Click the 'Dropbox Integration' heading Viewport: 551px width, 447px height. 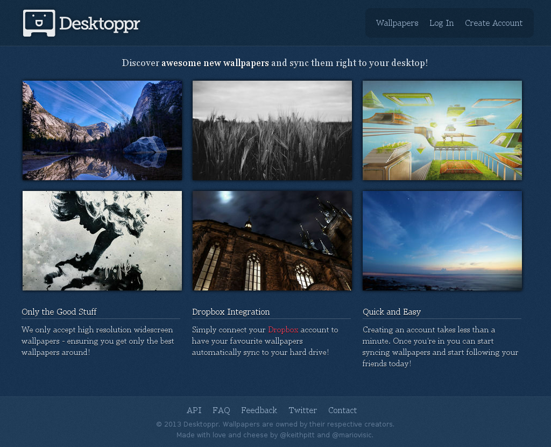(231, 312)
